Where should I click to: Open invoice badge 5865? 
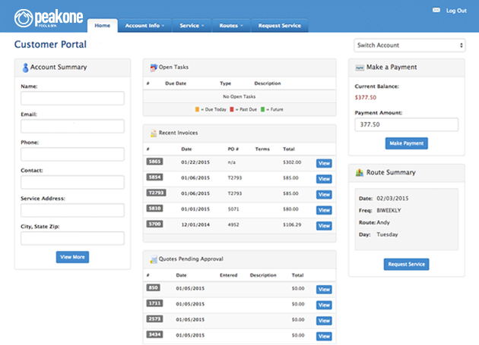[x=154, y=162]
